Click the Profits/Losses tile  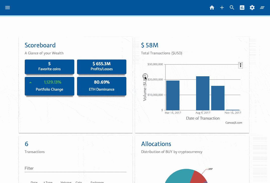click(x=102, y=67)
